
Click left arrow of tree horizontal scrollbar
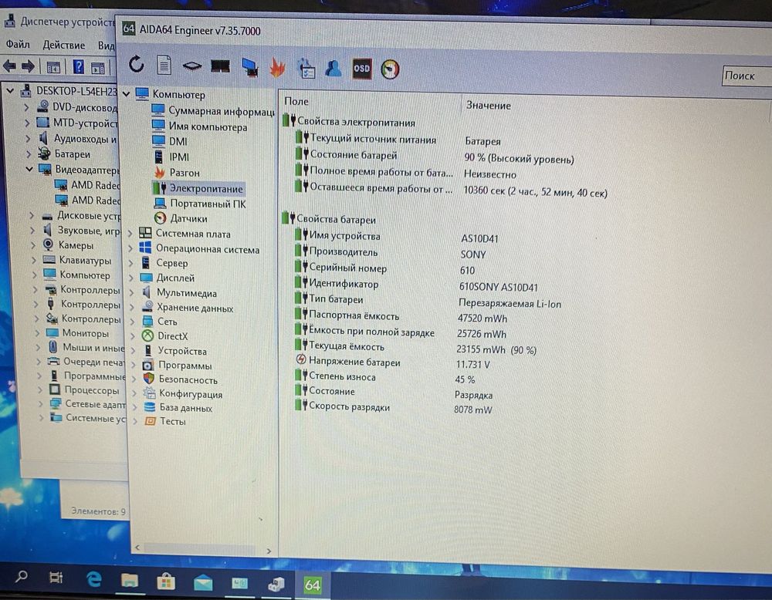point(137,547)
